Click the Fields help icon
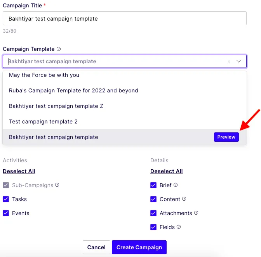This screenshot has height=257, width=261. [179, 227]
